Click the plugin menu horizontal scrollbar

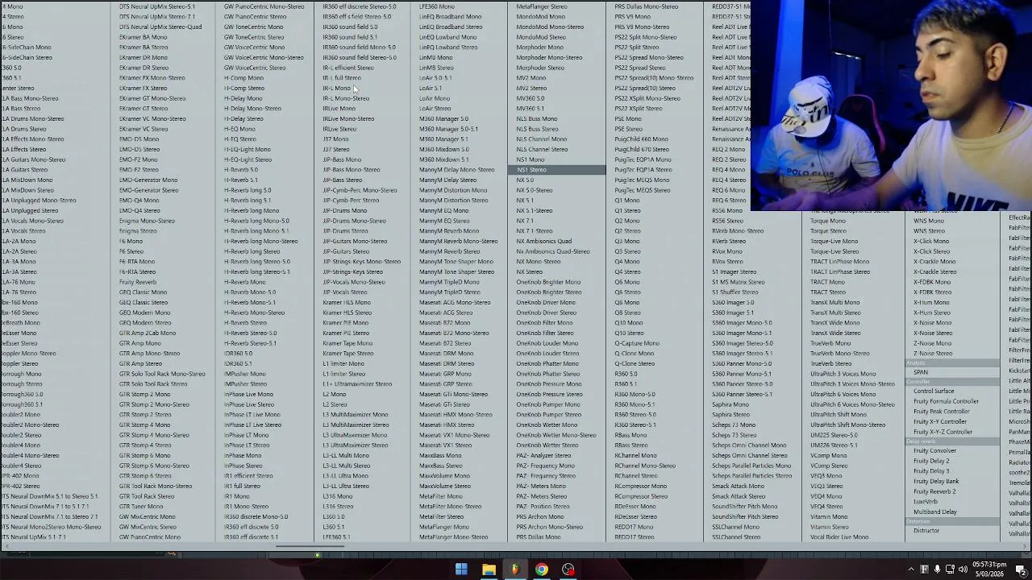(310, 546)
